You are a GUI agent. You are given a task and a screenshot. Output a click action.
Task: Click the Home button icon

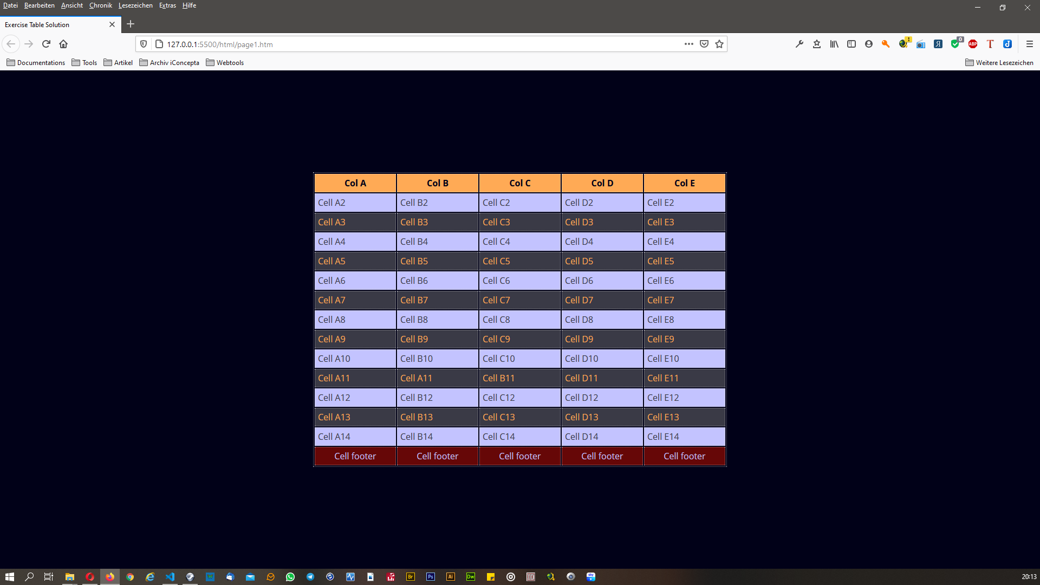(x=63, y=44)
